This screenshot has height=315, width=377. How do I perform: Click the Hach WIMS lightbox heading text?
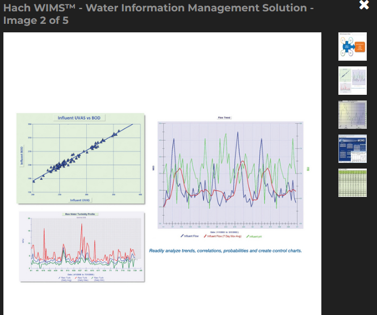point(158,14)
